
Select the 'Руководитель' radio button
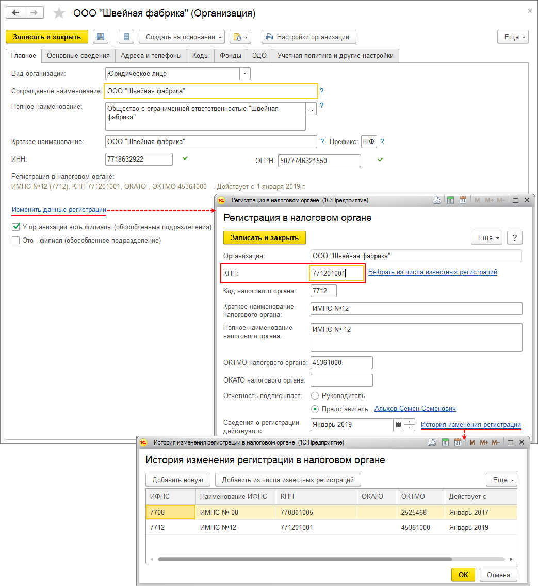click(x=315, y=395)
